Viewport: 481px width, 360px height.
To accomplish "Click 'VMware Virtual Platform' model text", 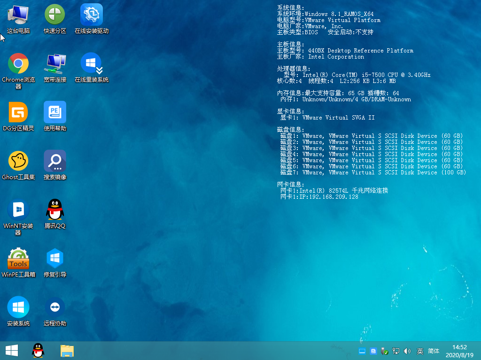I will pos(342,20).
